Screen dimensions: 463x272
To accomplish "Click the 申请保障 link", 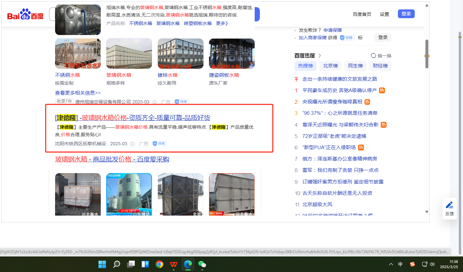I will point(333,30).
